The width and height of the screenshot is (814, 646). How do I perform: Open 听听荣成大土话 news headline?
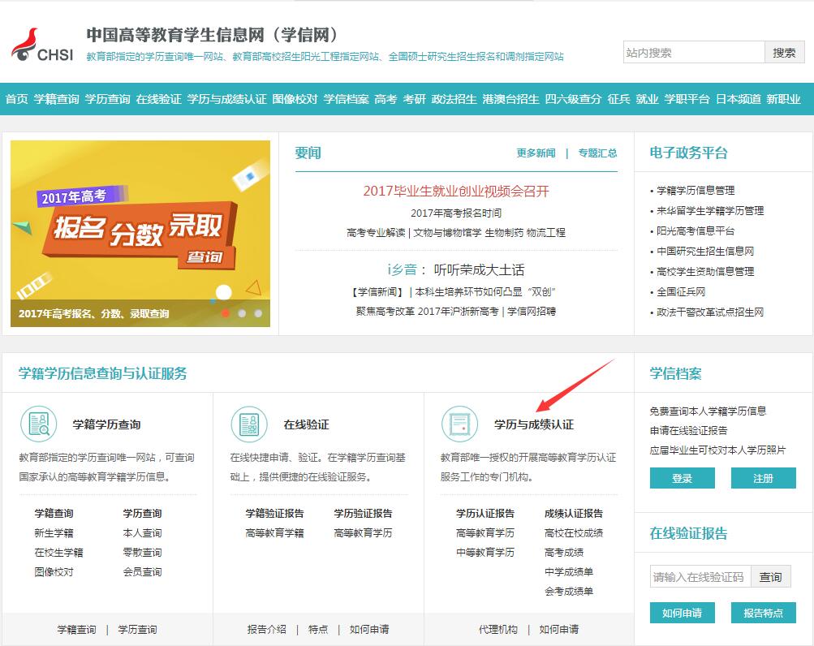click(479, 269)
